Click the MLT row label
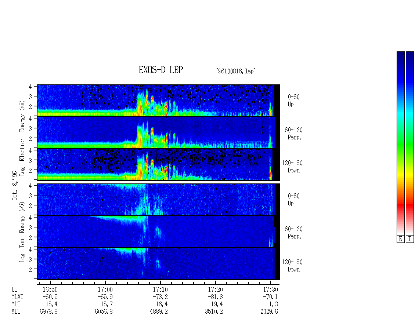This screenshot has width=415, height=321. tap(16, 304)
